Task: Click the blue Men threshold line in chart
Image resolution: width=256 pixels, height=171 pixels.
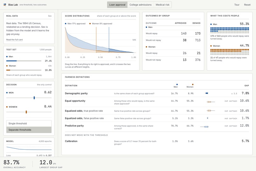Action: tap(109, 40)
